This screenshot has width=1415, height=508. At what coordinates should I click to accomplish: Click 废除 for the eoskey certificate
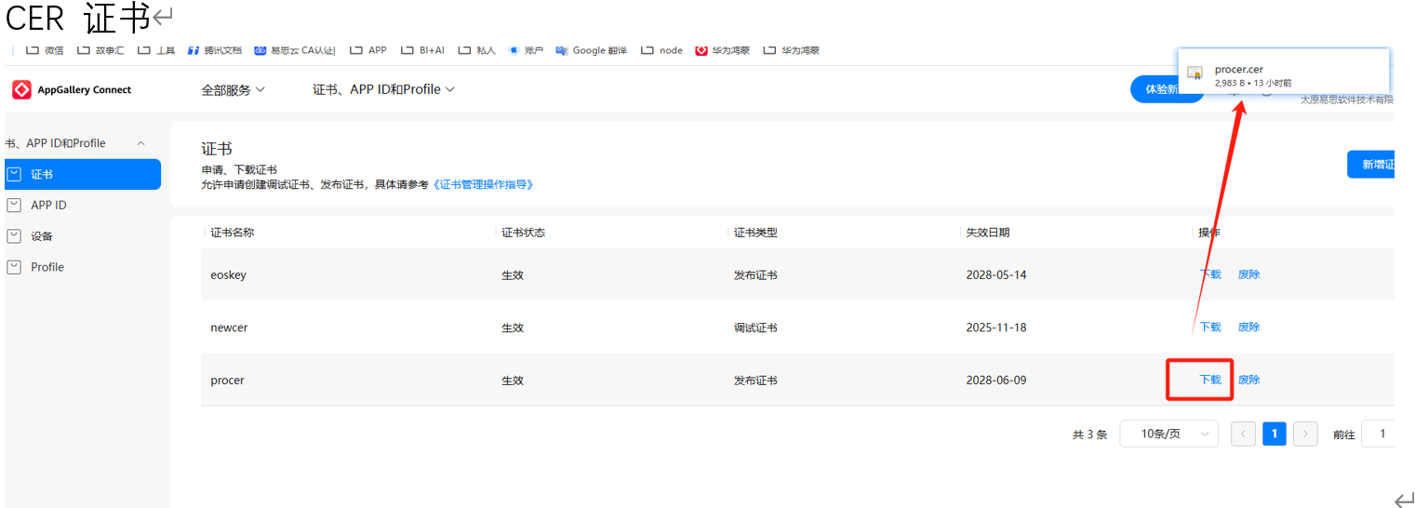[x=1248, y=274]
